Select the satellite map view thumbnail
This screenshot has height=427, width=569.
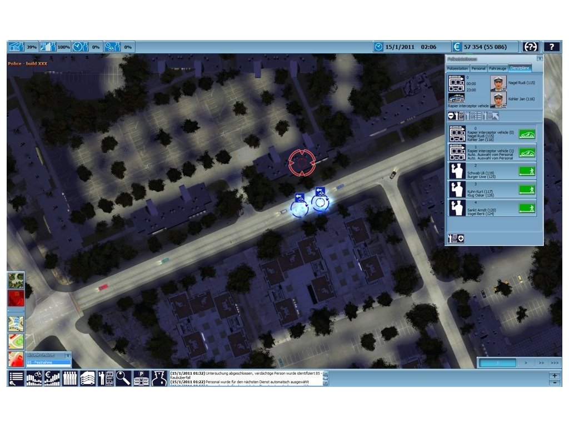[x=16, y=280]
